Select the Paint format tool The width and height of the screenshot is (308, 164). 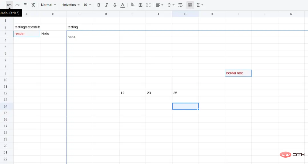tap(25, 5)
